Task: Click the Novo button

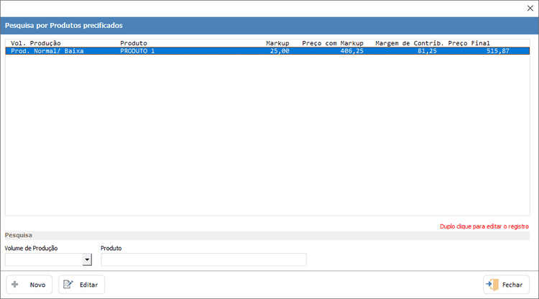Action: (x=29, y=285)
